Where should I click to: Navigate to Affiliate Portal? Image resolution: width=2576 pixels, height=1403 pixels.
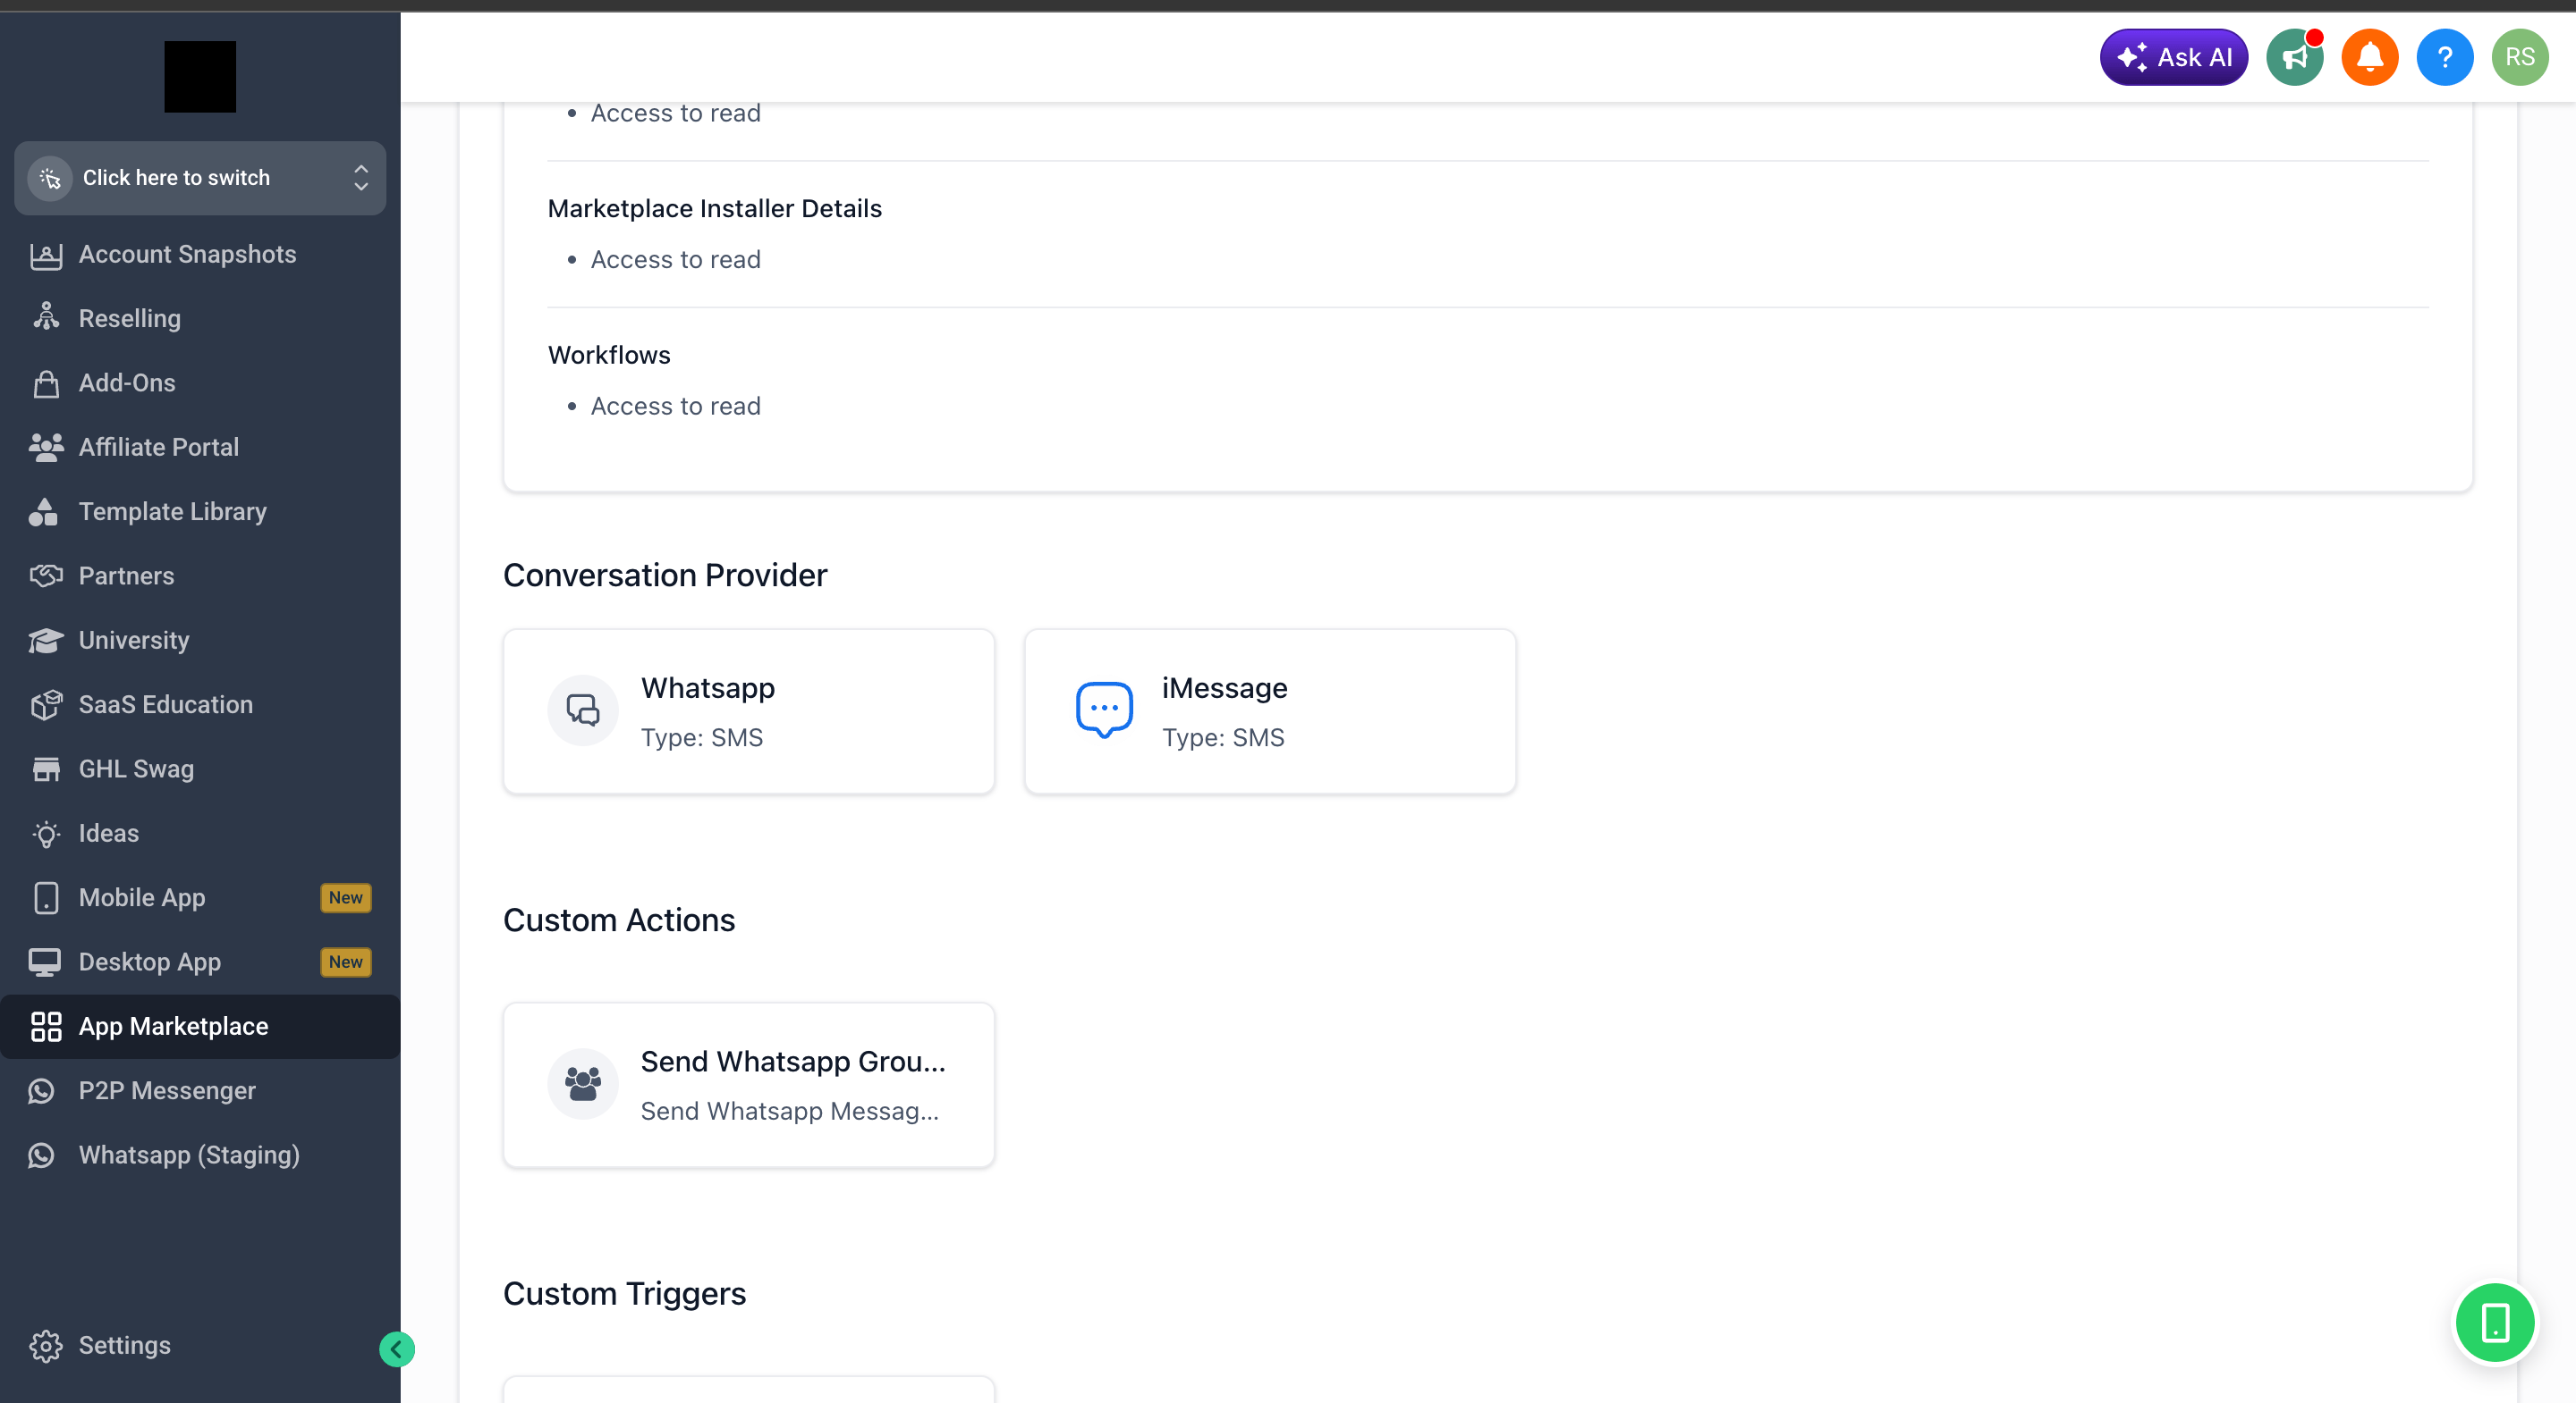pyautogui.click(x=200, y=448)
